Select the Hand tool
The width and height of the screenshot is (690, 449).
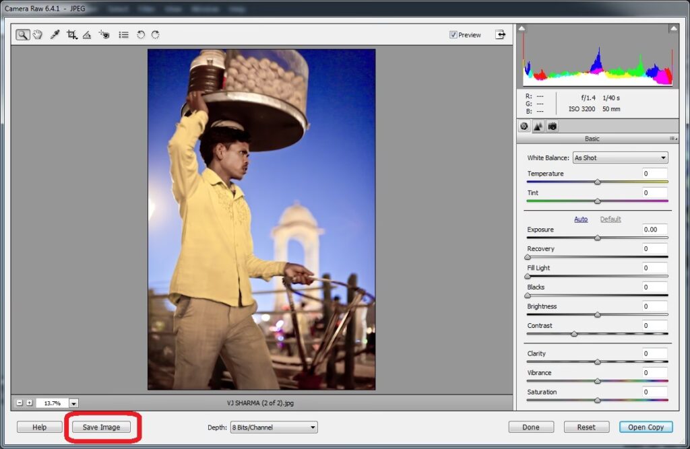[38, 35]
